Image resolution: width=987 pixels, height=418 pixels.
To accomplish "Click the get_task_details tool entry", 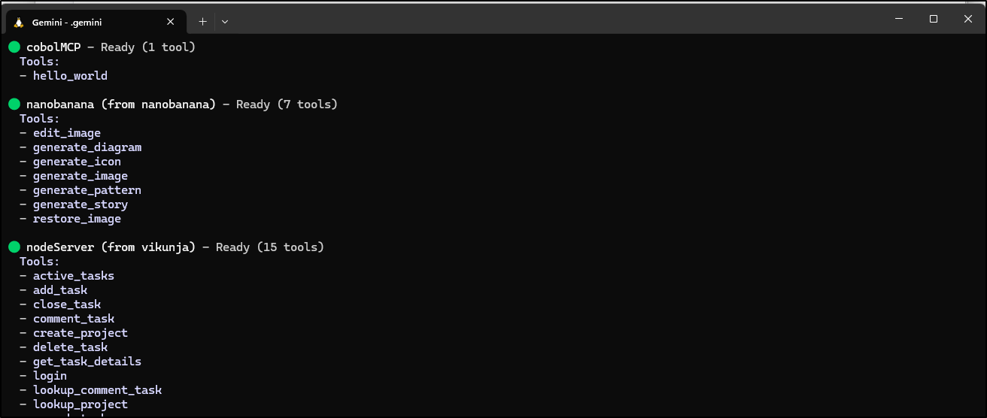I will click(87, 362).
